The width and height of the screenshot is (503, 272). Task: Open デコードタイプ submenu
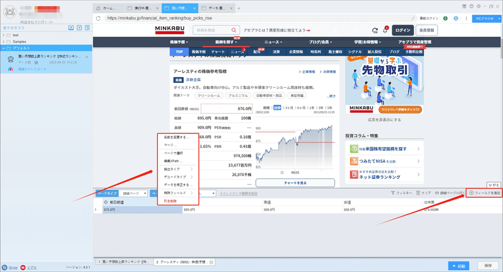pyautogui.click(x=178, y=177)
